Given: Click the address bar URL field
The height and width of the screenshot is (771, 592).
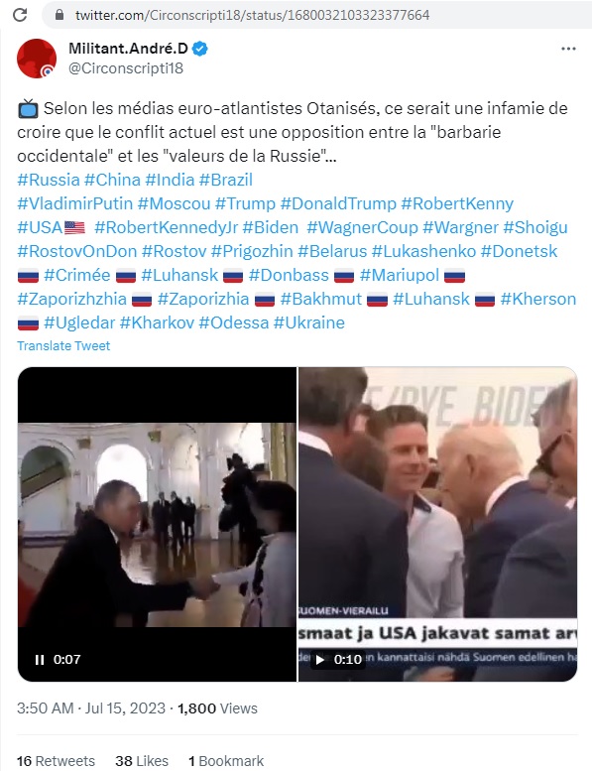Looking at the screenshot, I should [x=317, y=15].
